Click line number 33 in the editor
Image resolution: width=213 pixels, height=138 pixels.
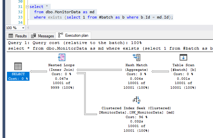[x=20, y=17]
